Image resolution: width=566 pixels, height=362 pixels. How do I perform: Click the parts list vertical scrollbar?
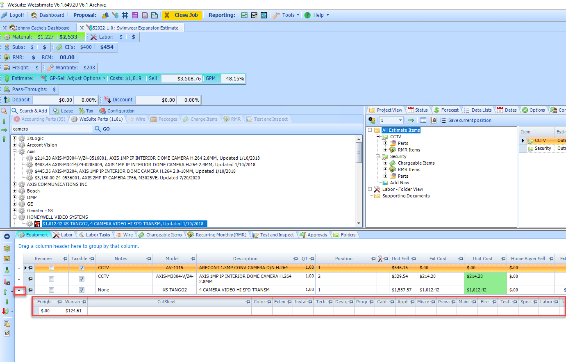359,181
